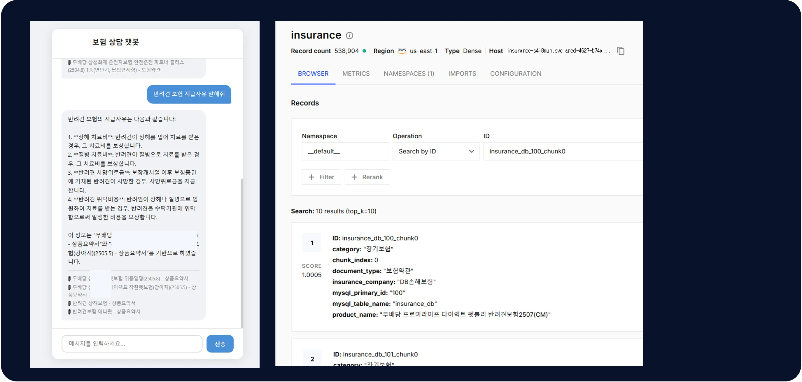The image size is (802, 382).
Task: Click the rank number 2 badge
Action: pyautogui.click(x=312, y=359)
